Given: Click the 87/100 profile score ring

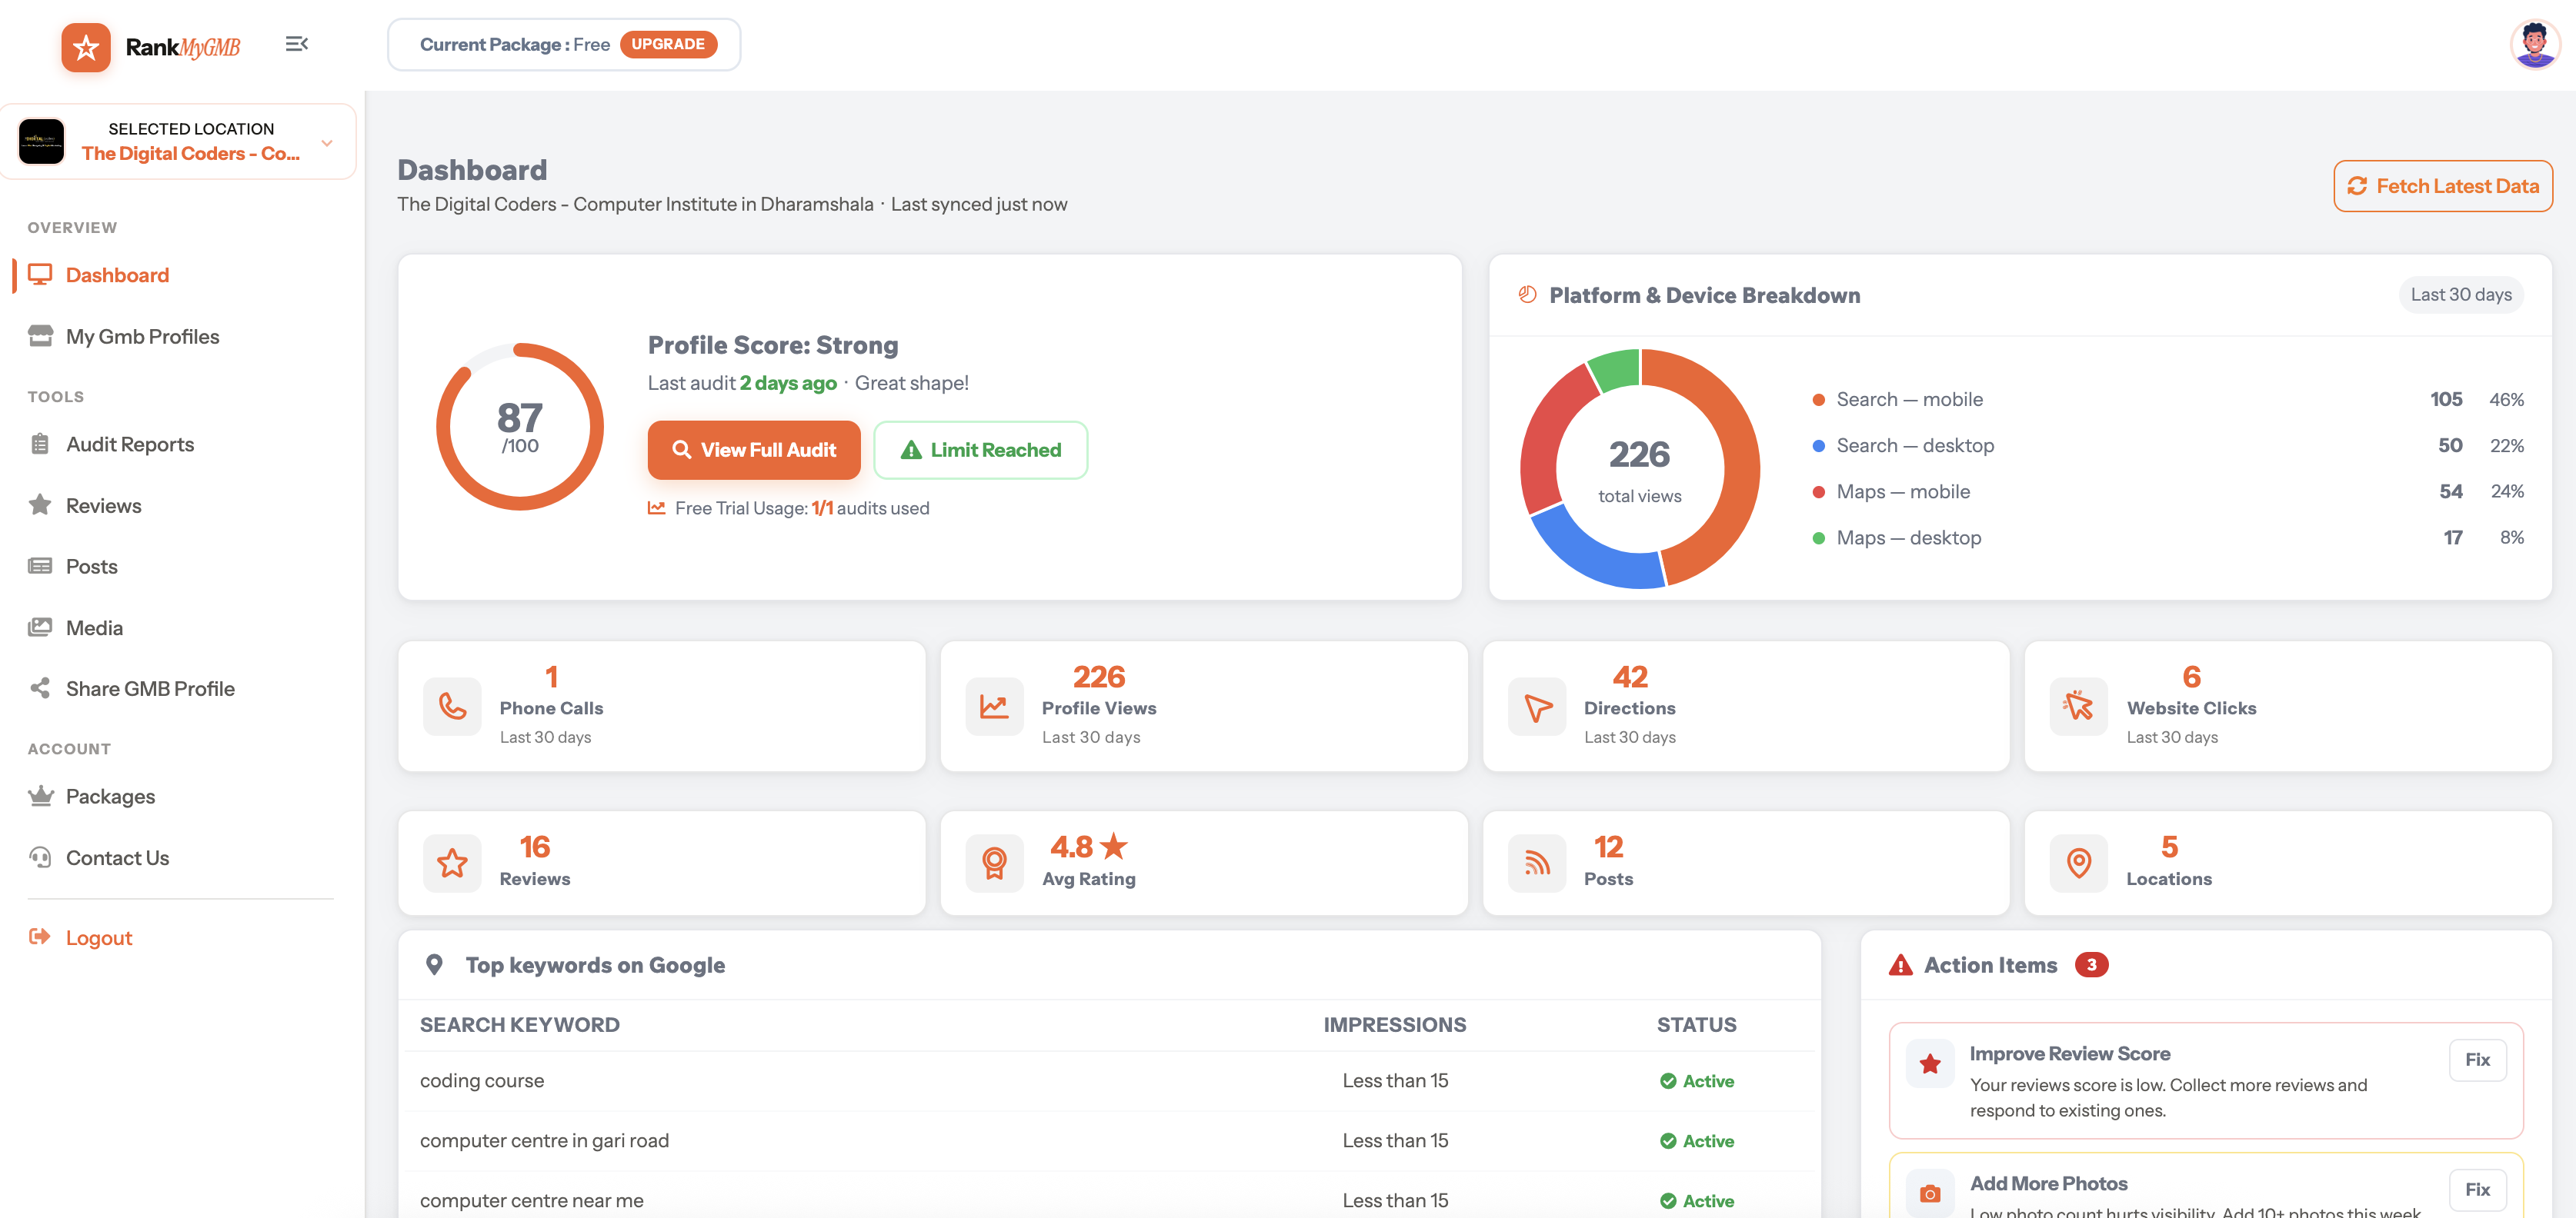Looking at the screenshot, I should (519, 426).
